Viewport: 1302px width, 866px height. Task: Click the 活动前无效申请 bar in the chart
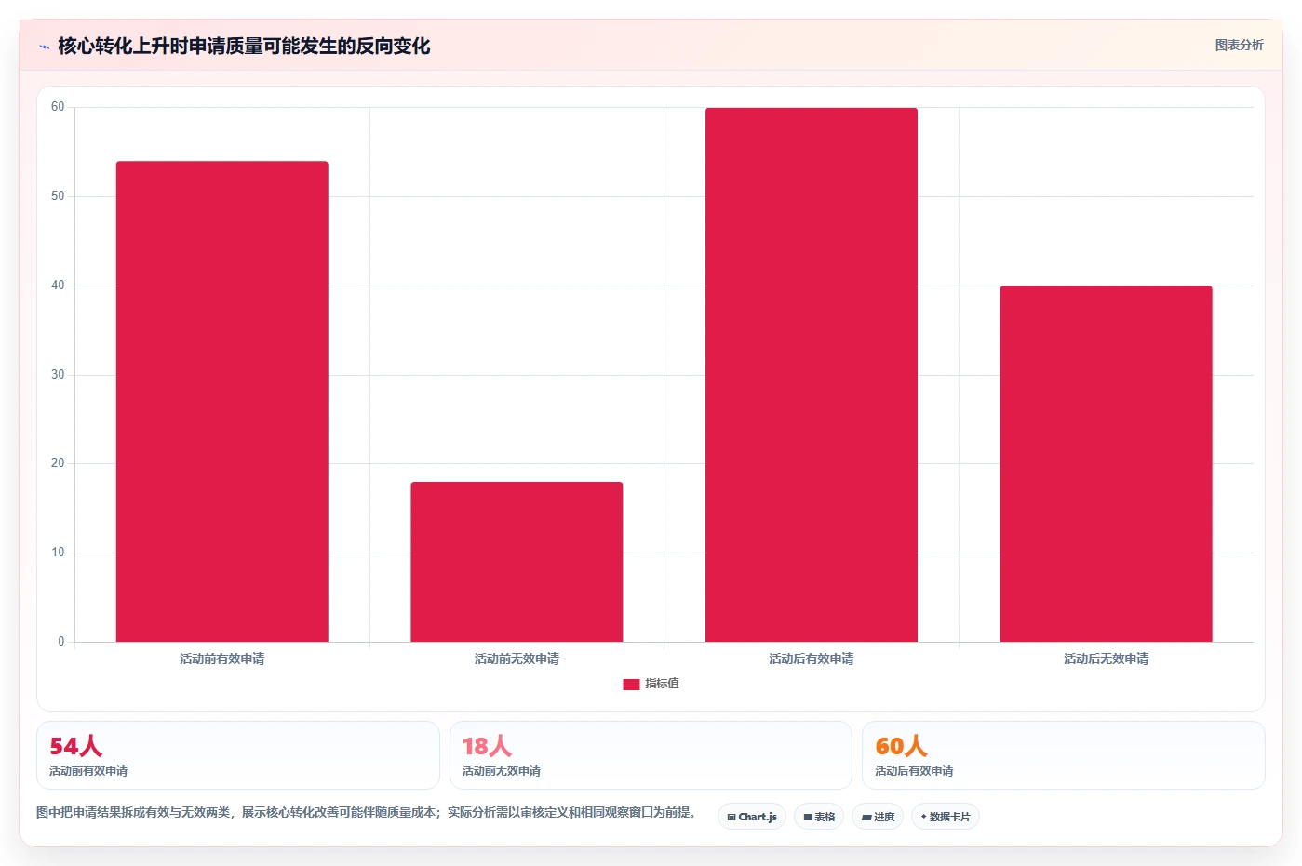(x=517, y=562)
